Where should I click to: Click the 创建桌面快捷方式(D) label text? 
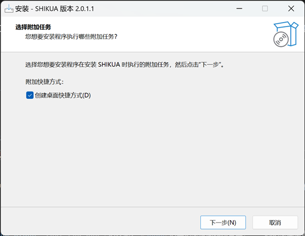pyautogui.click(x=63, y=95)
